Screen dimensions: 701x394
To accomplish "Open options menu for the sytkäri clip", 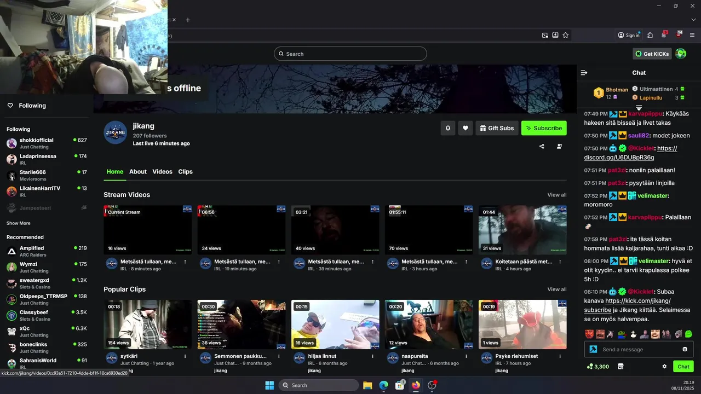I will (185, 356).
